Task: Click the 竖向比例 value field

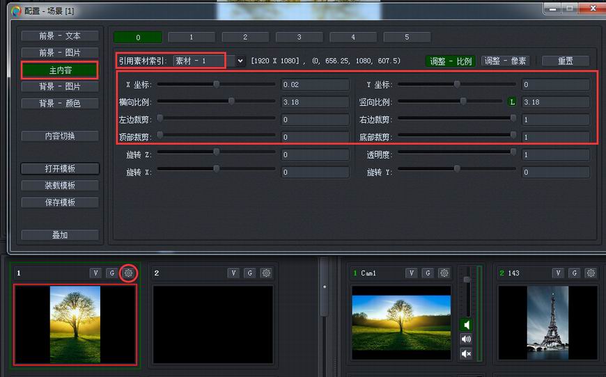Action: pyautogui.click(x=556, y=102)
